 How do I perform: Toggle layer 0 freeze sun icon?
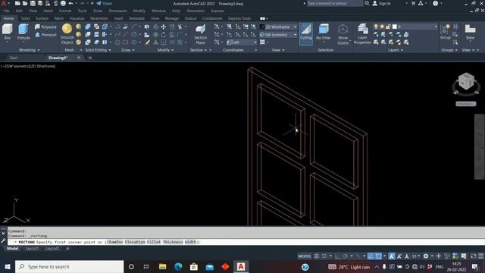pyautogui.click(x=382, y=27)
